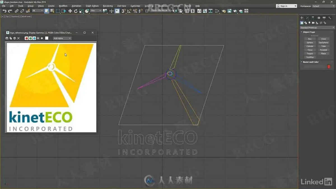Viewport: 336px width, 189px height.
Task: Click the Sphere object type button
Action: [x=310, y=43]
